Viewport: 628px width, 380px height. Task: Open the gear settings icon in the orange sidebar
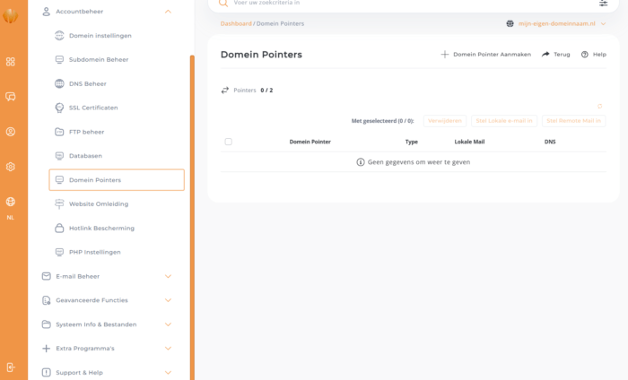click(11, 167)
